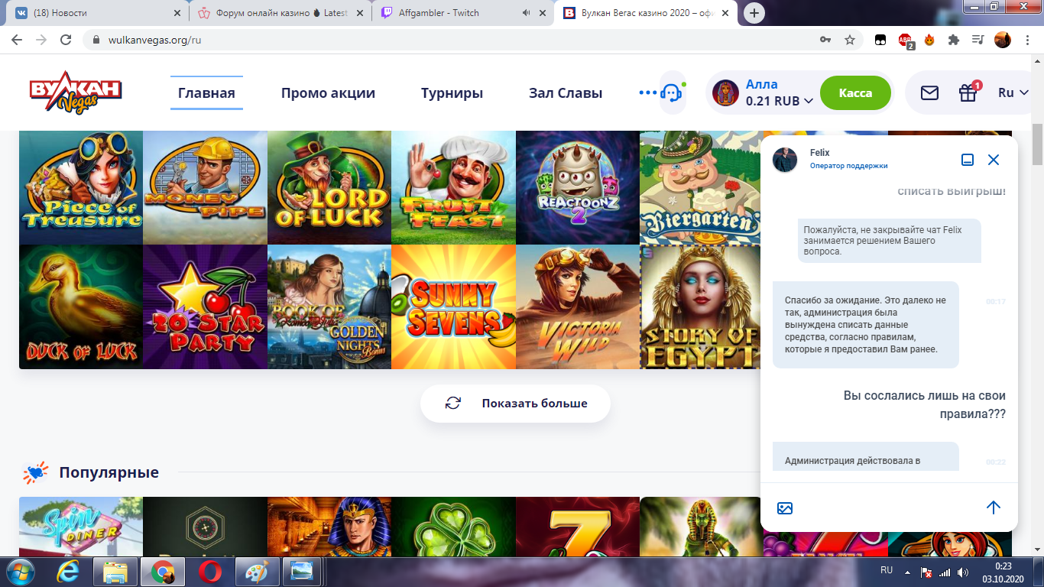Click the Алла user avatar
This screenshot has height=587, width=1044.
(x=725, y=92)
